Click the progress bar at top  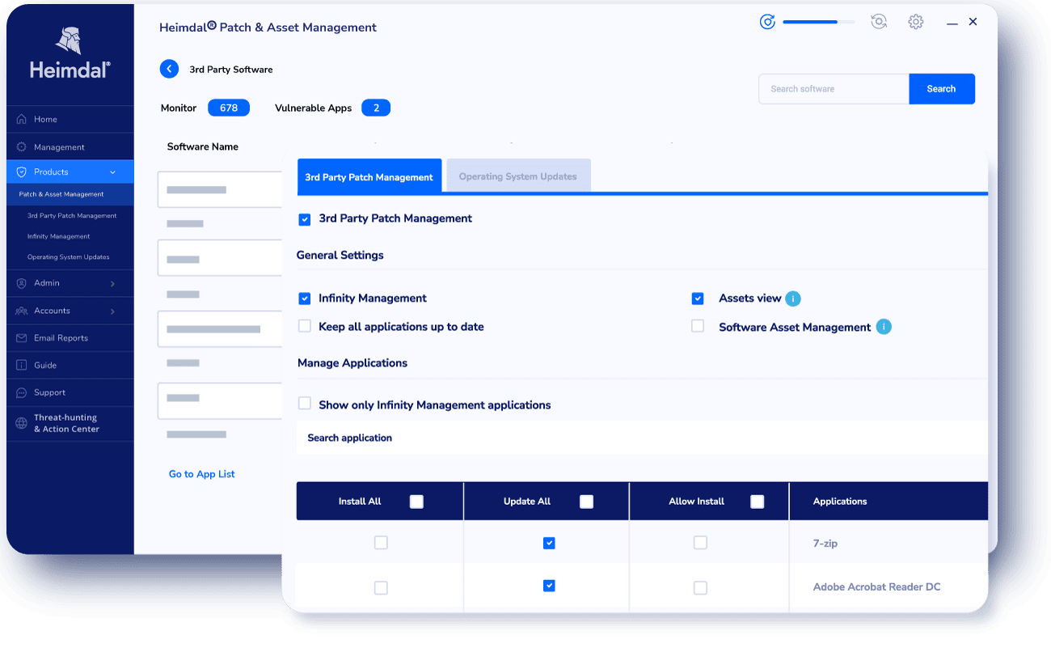coord(818,22)
